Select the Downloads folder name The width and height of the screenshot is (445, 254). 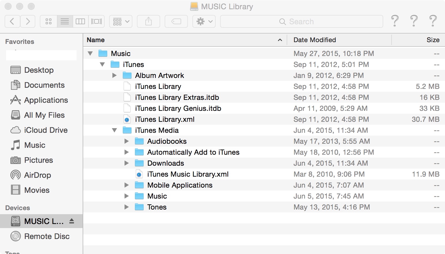pos(166,163)
